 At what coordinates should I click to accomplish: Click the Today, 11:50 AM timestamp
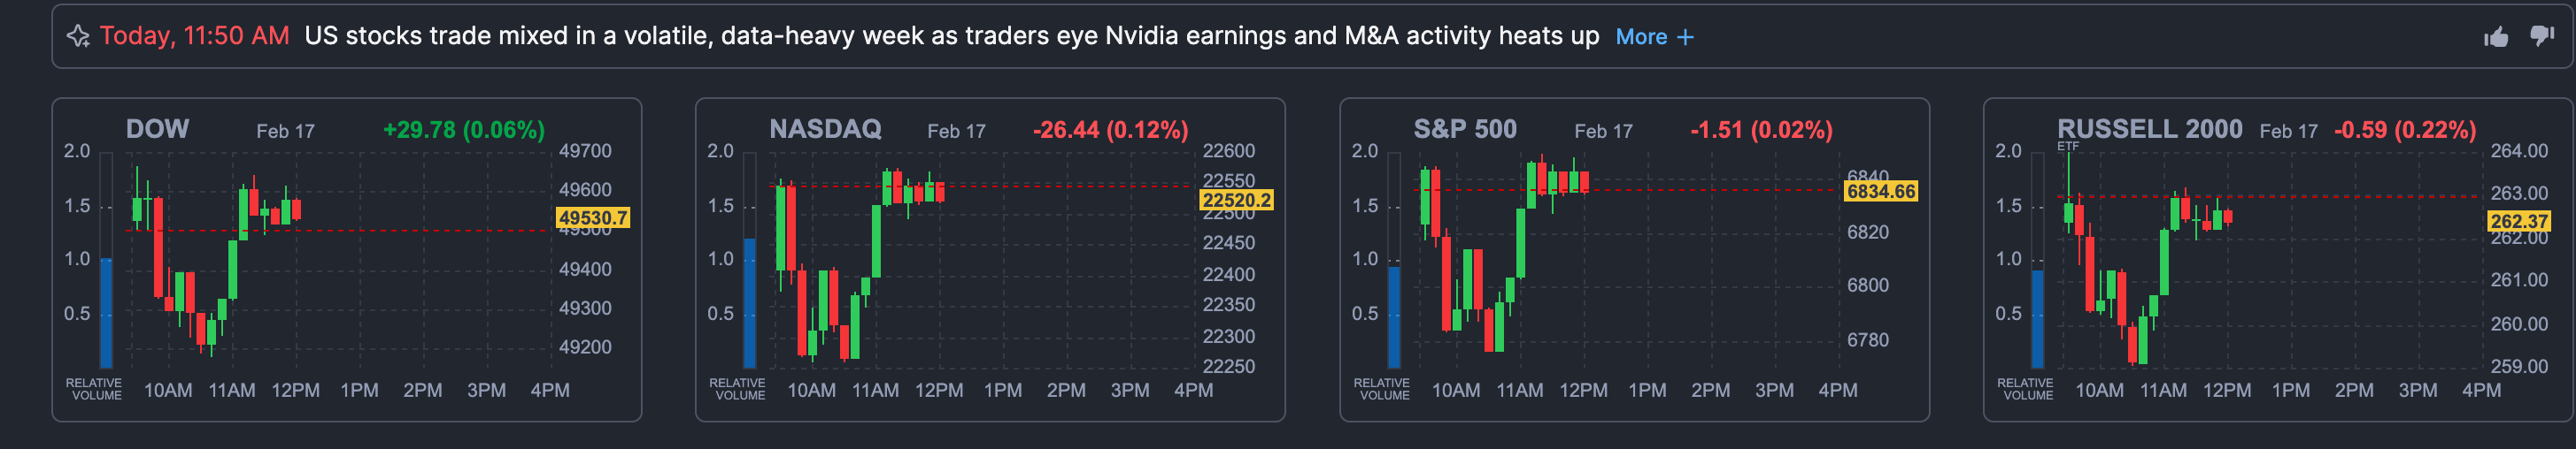[194, 36]
